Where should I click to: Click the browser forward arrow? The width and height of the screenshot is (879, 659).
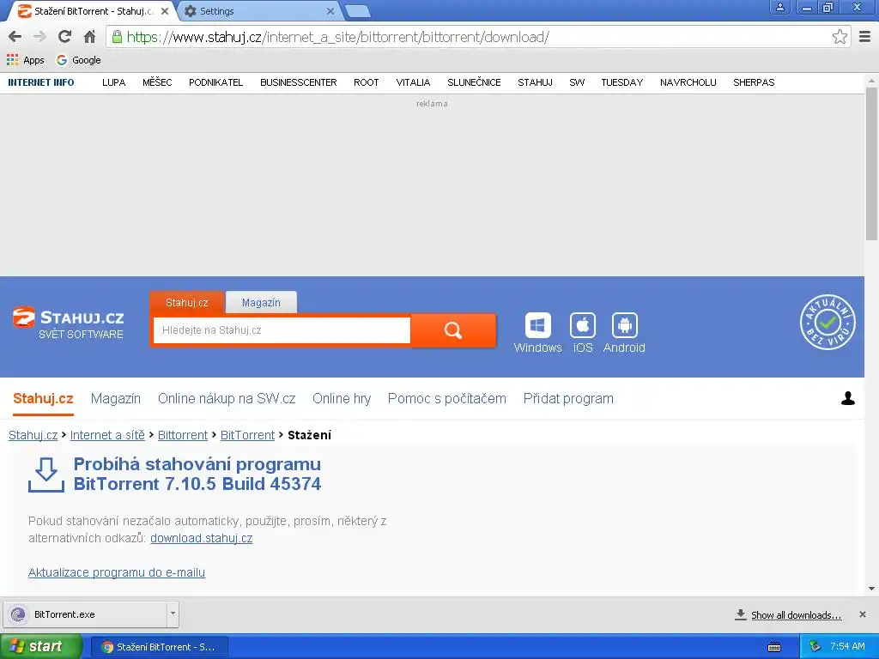pyautogui.click(x=39, y=37)
